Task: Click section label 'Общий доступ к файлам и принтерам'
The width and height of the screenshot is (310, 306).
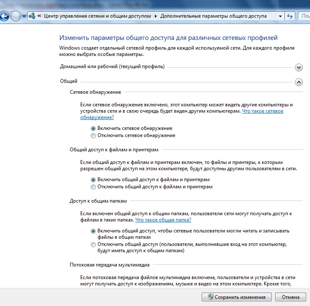Action: [114, 150]
